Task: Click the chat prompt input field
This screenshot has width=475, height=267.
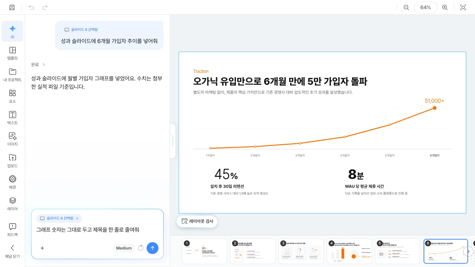Action: (97, 230)
